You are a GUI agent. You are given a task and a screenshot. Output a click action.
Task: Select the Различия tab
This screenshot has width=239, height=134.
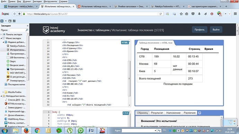189,113
